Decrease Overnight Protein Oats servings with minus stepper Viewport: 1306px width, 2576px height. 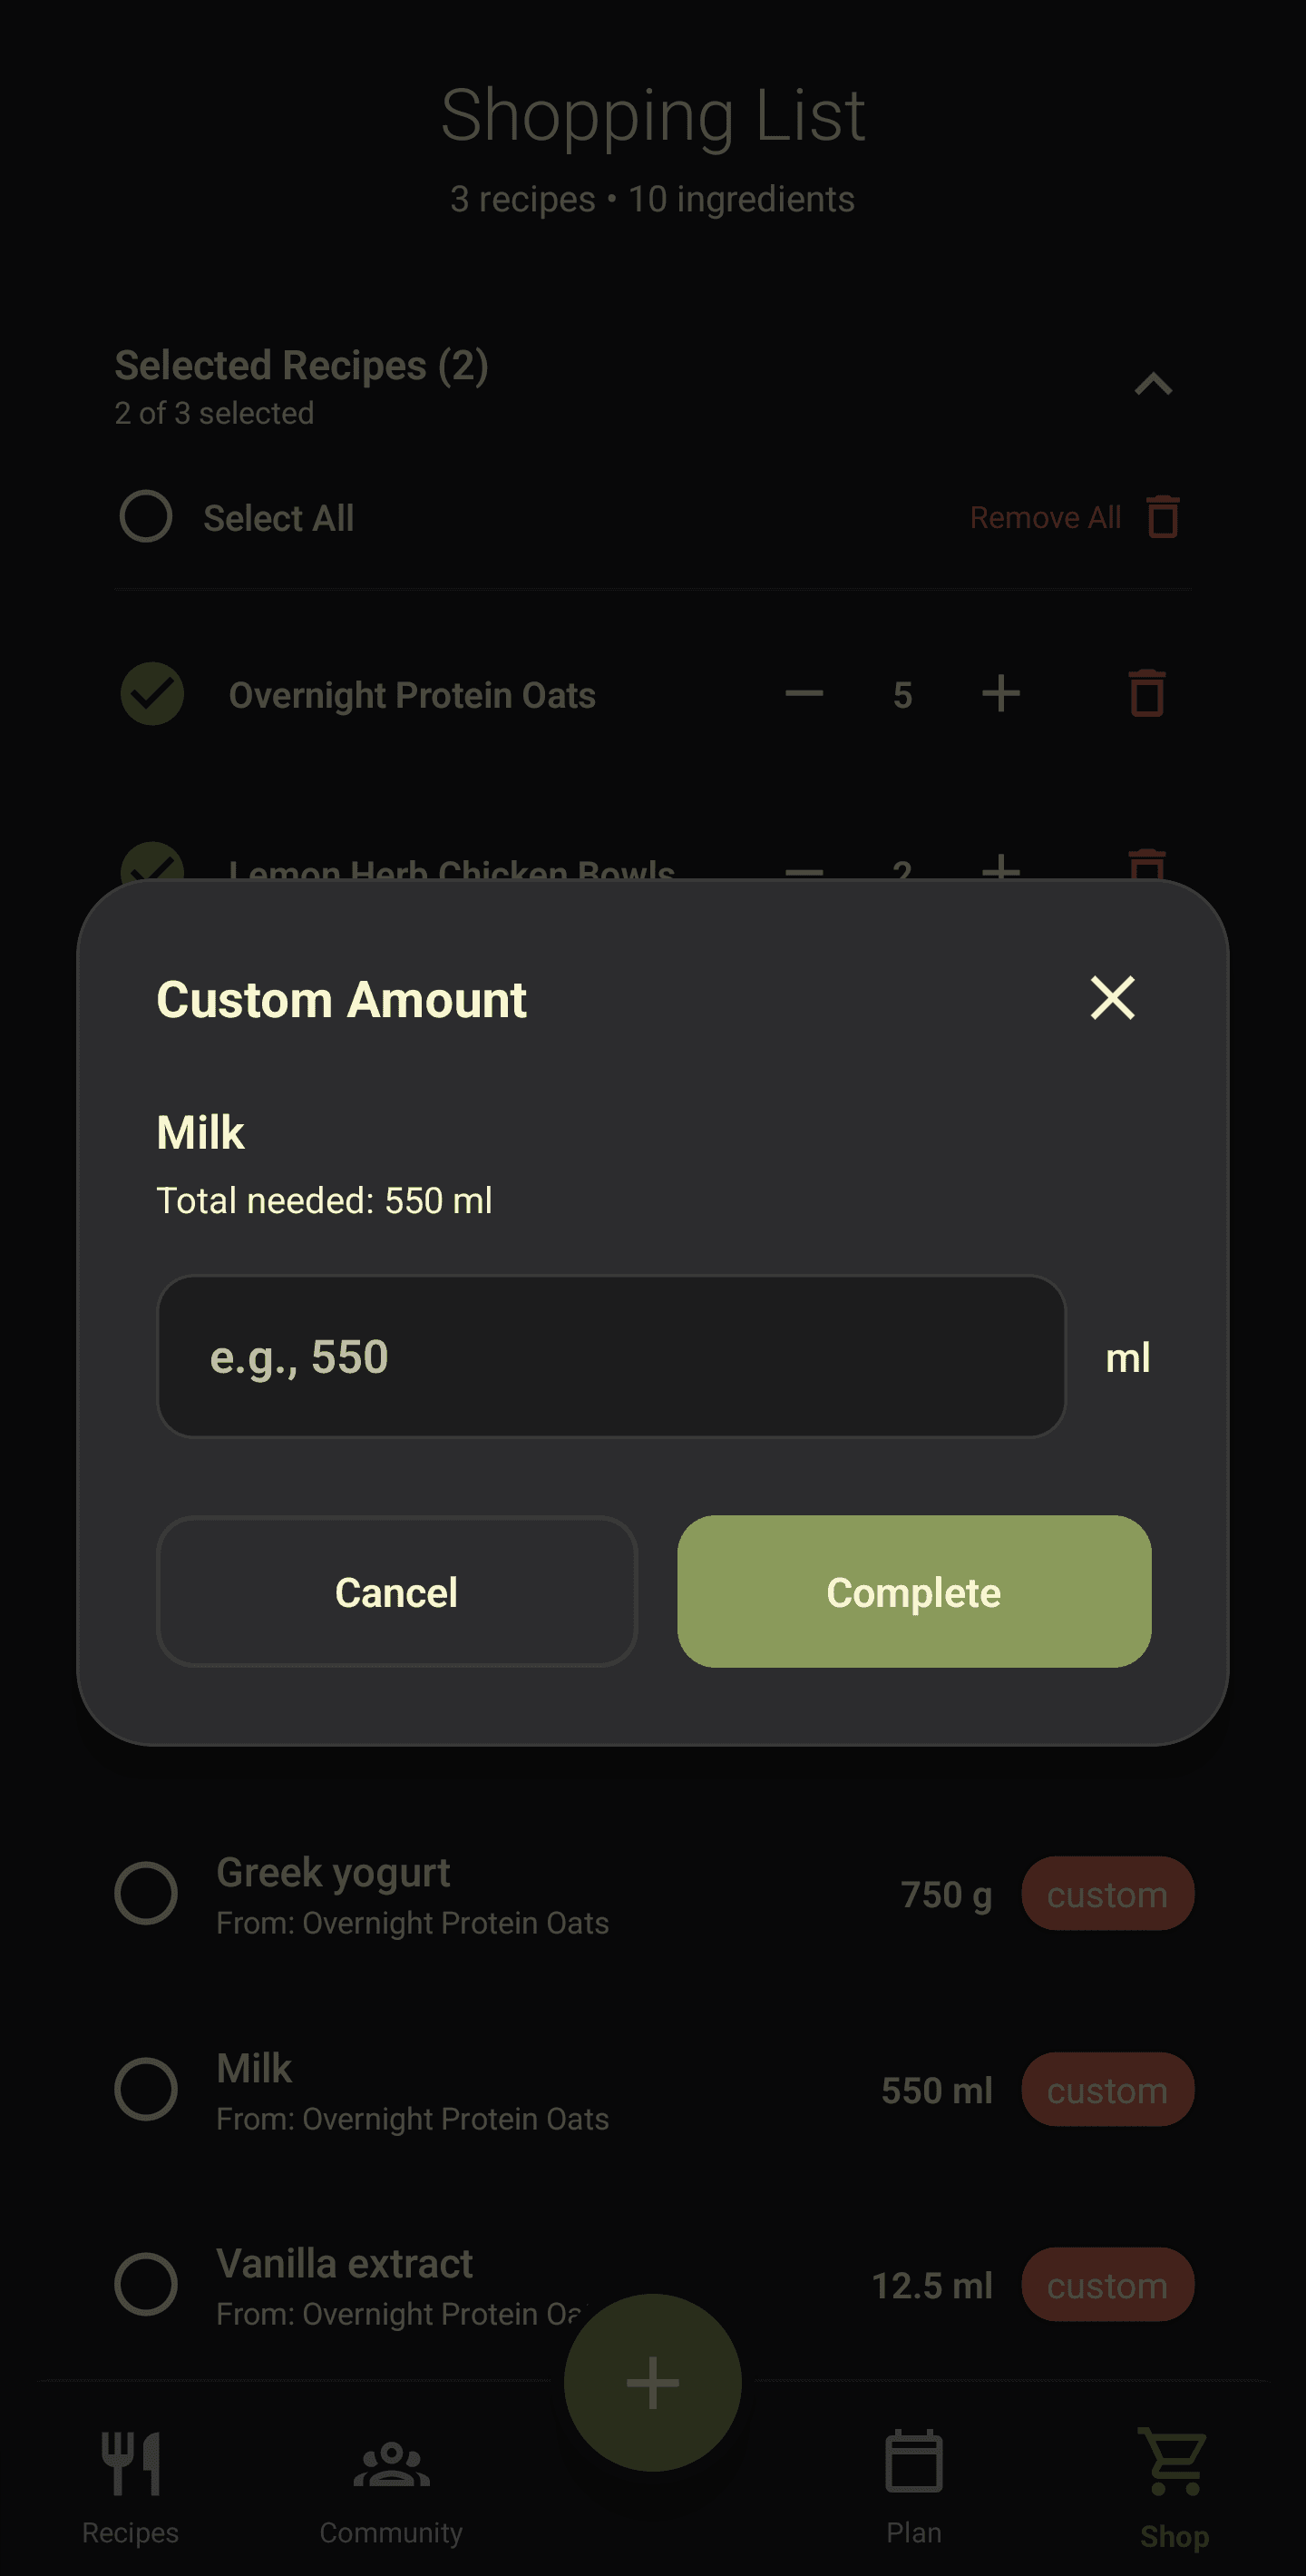tap(803, 694)
